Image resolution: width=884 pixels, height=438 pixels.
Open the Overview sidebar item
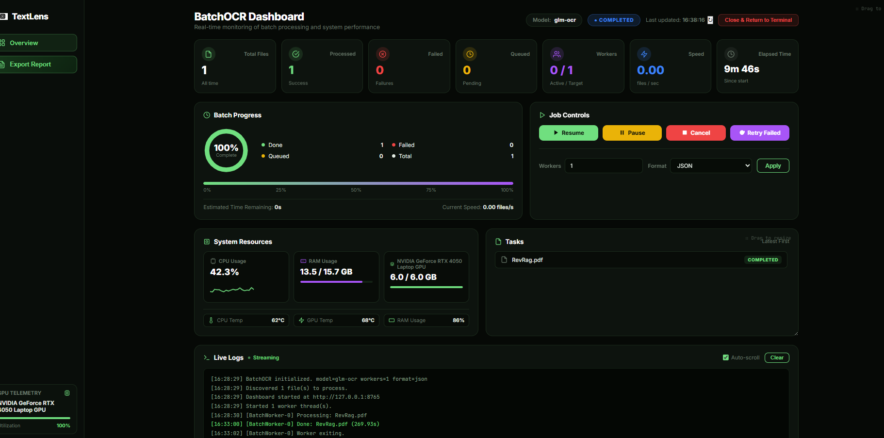pos(38,43)
